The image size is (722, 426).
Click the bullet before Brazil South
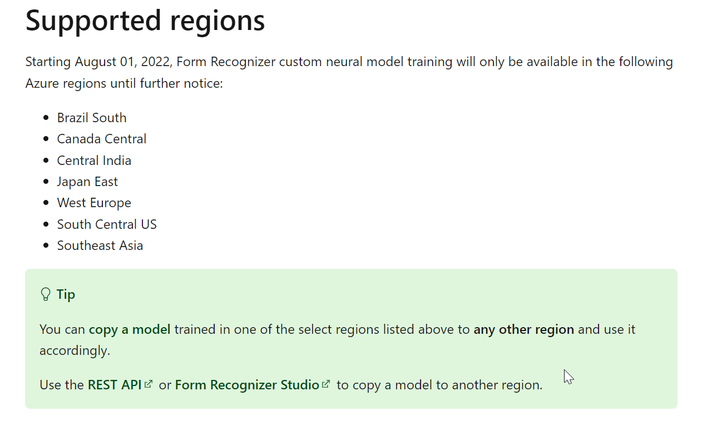pos(46,118)
